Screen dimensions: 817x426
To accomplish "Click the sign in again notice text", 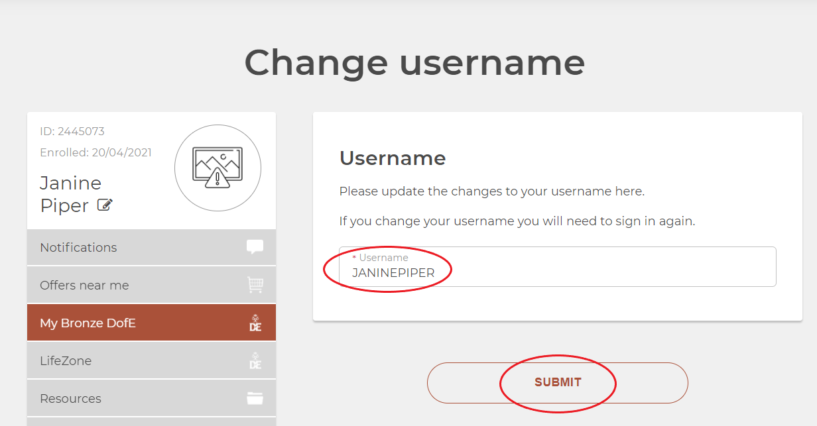I will coord(517,221).
